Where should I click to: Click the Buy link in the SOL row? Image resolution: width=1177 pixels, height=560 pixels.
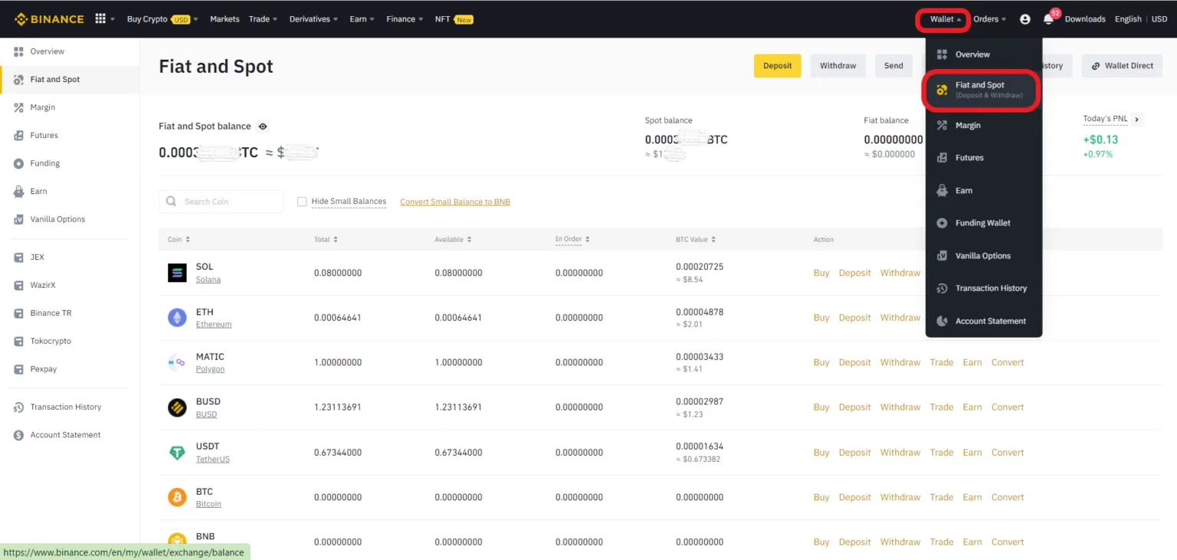point(821,273)
